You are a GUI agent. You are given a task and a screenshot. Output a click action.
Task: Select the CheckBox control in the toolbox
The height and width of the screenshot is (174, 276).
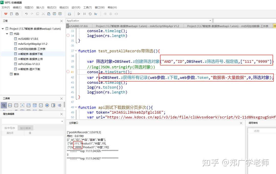pyautogui.click(x=41, y=105)
